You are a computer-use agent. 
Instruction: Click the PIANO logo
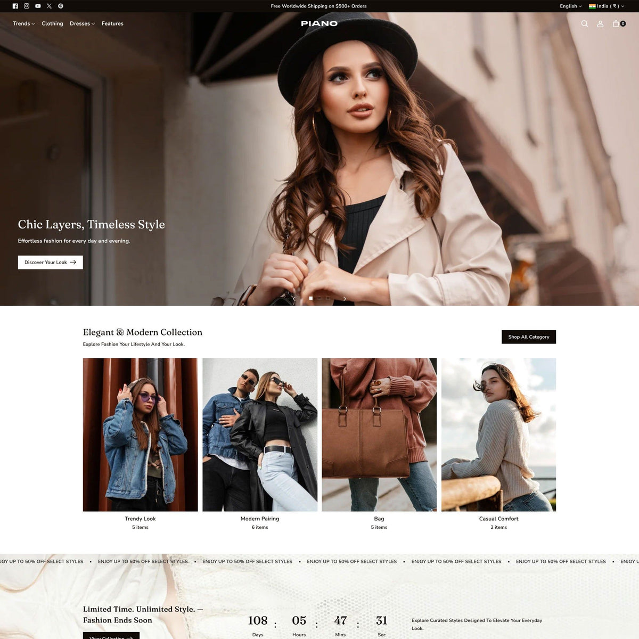319,23
